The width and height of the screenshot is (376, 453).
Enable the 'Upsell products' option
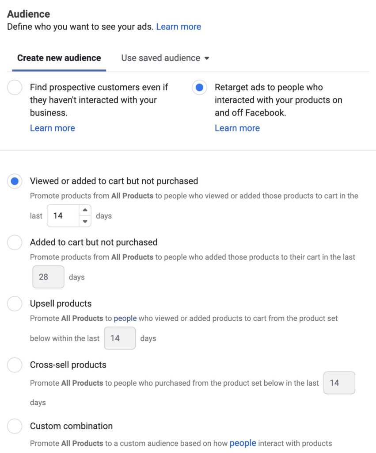point(15,304)
